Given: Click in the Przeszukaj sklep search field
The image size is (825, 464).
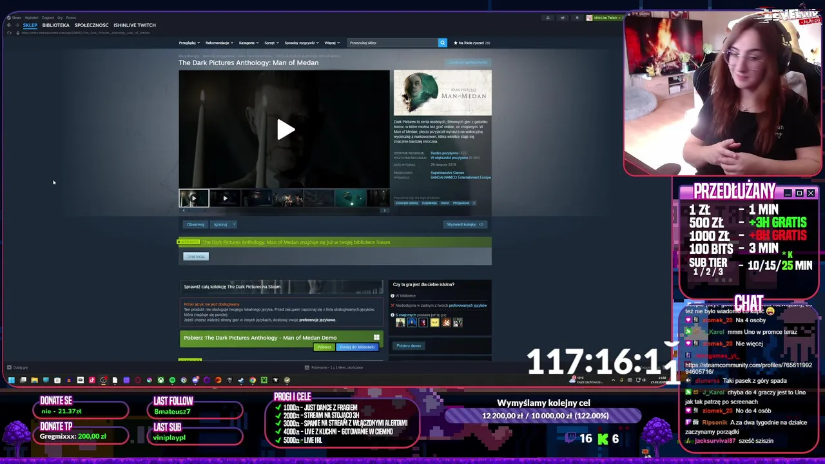Looking at the screenshot, I should (392, 43).
